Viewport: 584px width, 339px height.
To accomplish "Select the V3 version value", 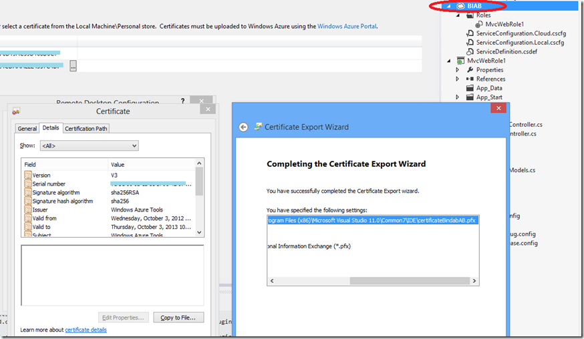I will [x=114, y=175].
